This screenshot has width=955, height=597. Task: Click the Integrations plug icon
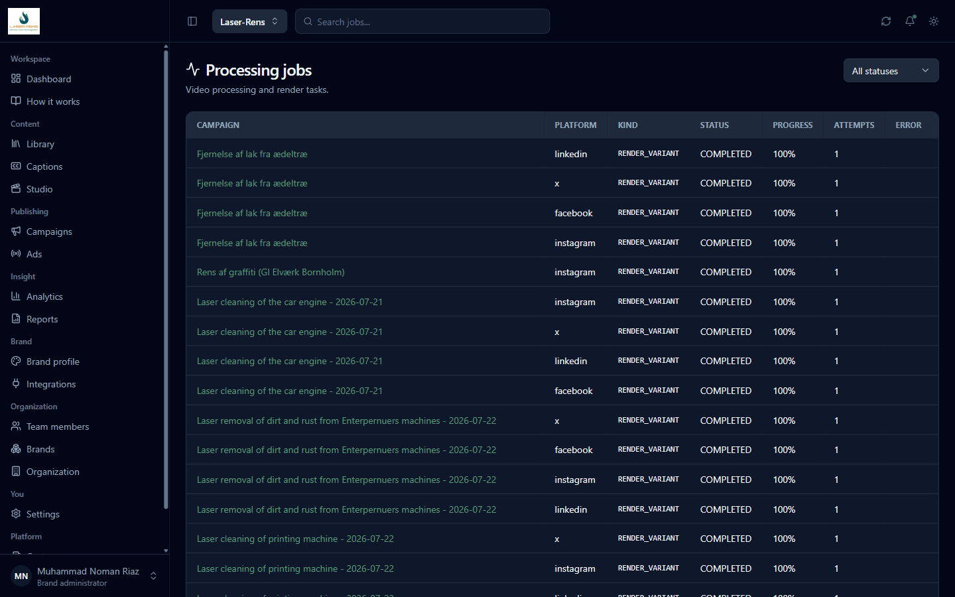[16, 384]
